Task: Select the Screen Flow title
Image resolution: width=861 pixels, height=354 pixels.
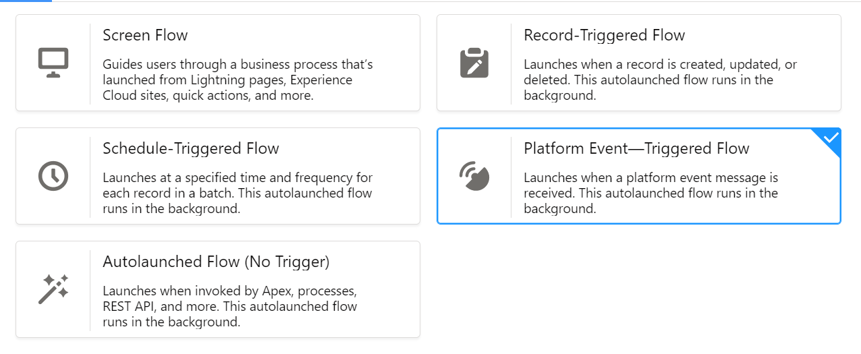Action: tap(145, 35)
